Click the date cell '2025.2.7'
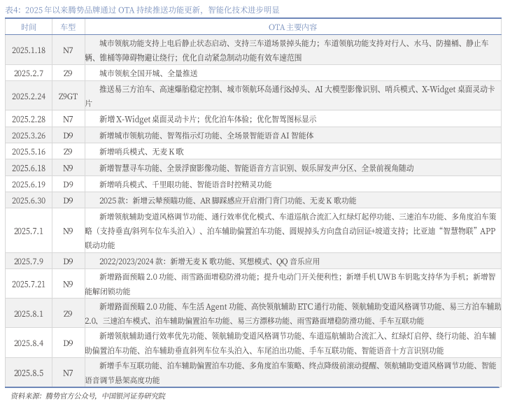Image resolution: width=510 pixels, height=402 pixels. click(x=29, y=73)
